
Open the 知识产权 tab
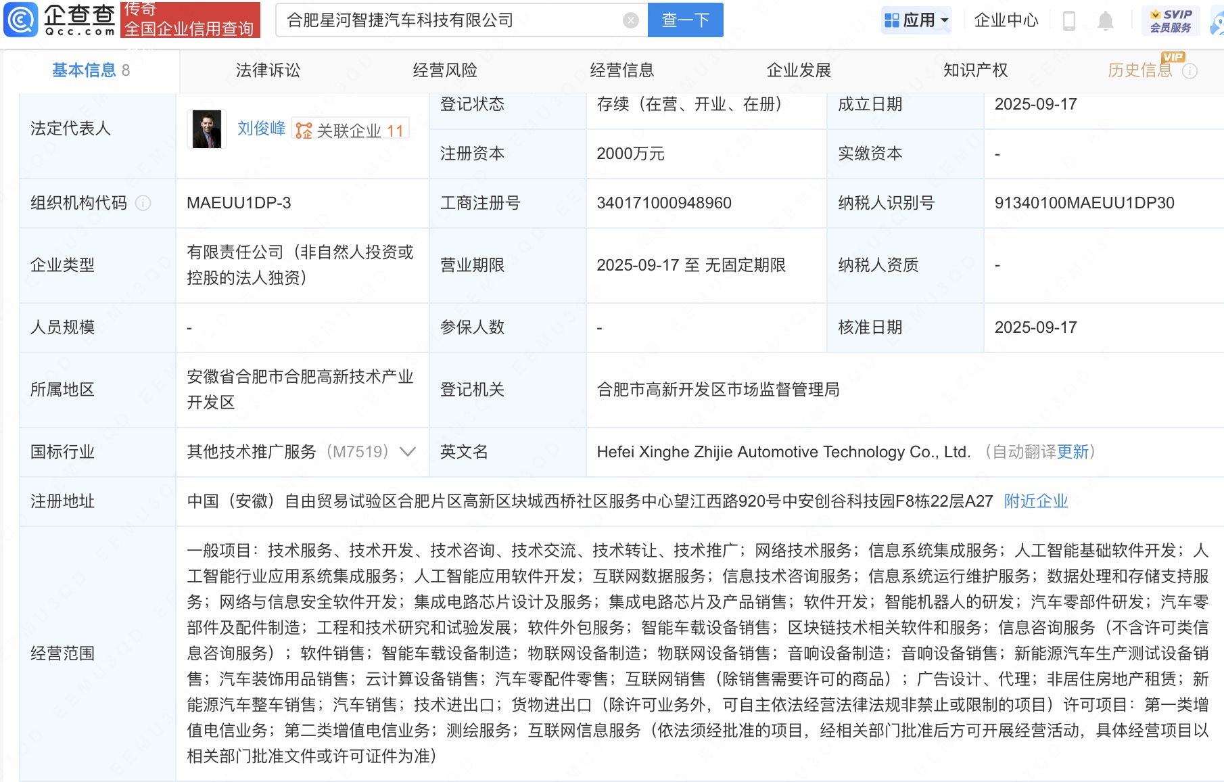tap(975, 70)
